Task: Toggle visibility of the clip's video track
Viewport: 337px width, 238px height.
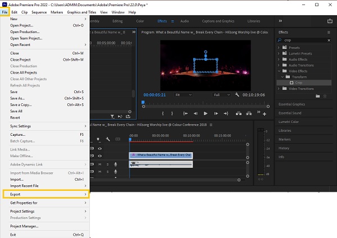Action: 100,156
